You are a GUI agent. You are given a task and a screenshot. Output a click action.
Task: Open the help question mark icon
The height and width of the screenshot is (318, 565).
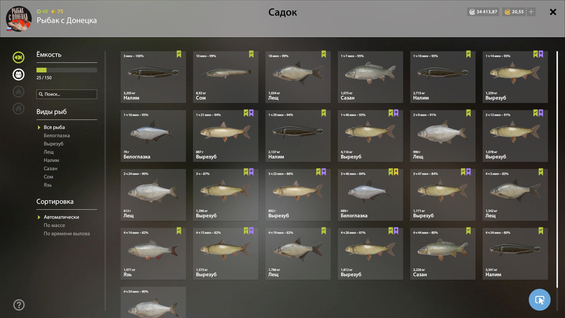pos(19,305)
